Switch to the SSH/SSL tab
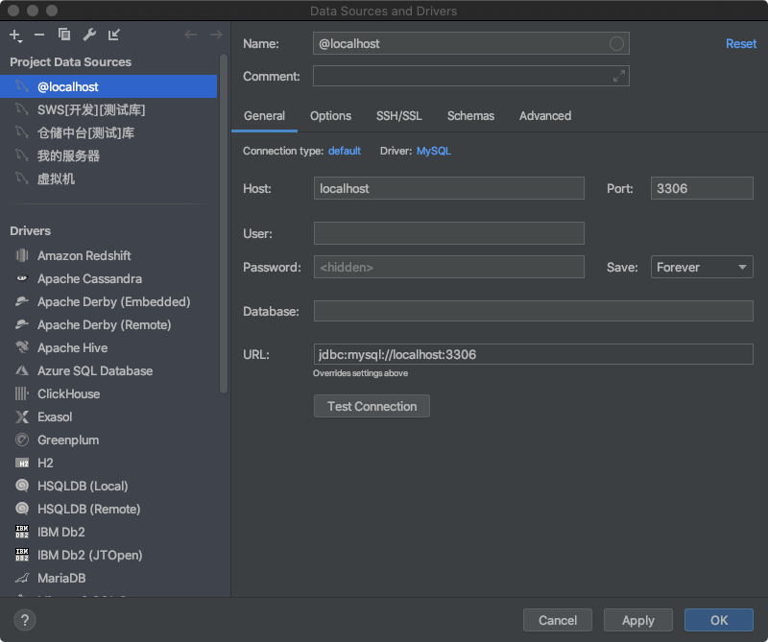The width and height of the screenshot is (768, 642). [x=398, y=115]
